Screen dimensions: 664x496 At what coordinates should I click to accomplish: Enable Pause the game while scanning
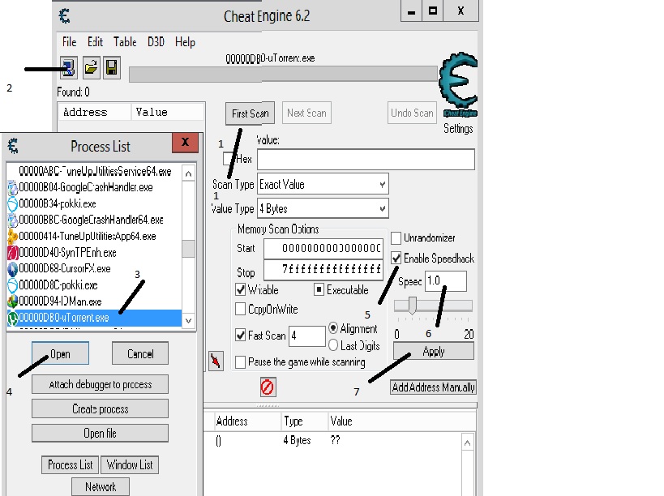(x=241, y=361)
